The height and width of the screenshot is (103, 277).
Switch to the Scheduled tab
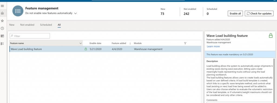click(x=46, y=25)
